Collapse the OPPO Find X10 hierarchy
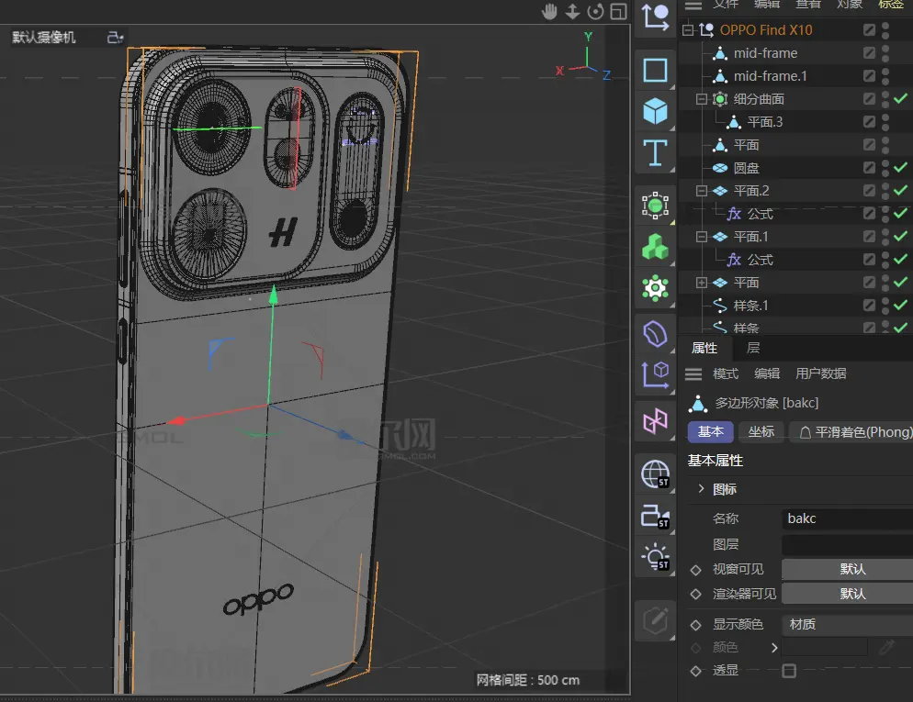The image size is (913, 702). pos(688,29)
